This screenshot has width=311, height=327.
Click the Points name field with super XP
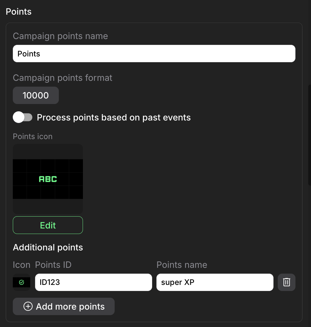tap(215, 282)
